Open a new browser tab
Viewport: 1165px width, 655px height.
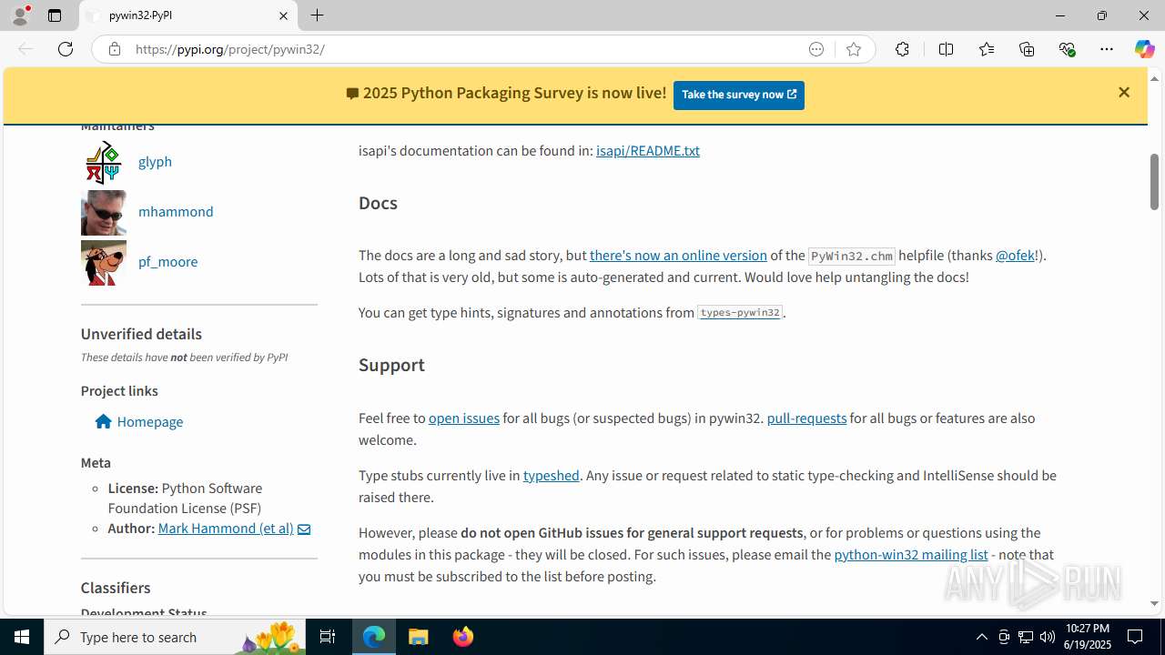click(318, 15)
